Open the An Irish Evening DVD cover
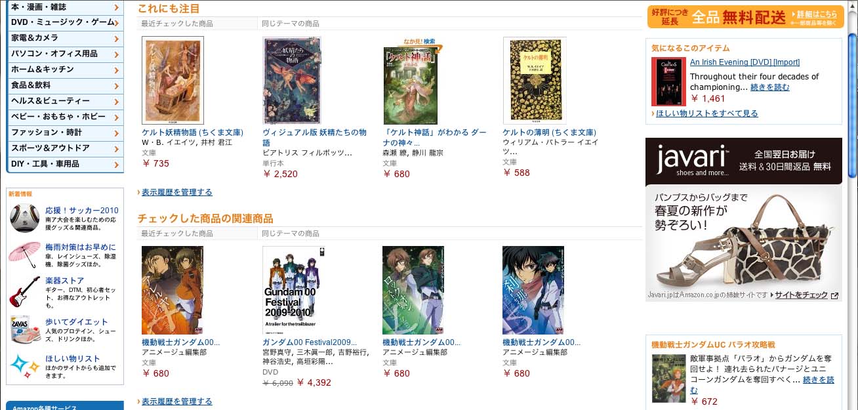 click(668, 81)
